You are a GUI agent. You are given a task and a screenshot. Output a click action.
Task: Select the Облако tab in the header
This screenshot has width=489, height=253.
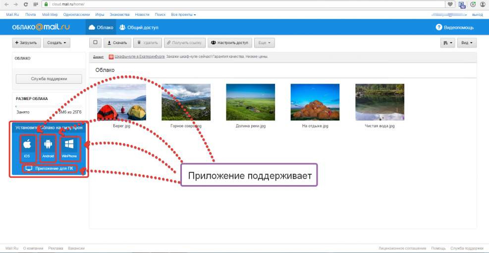(x=101, y=27)
